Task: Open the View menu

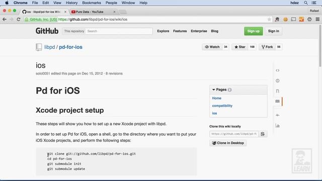Action: coord(57,3)
